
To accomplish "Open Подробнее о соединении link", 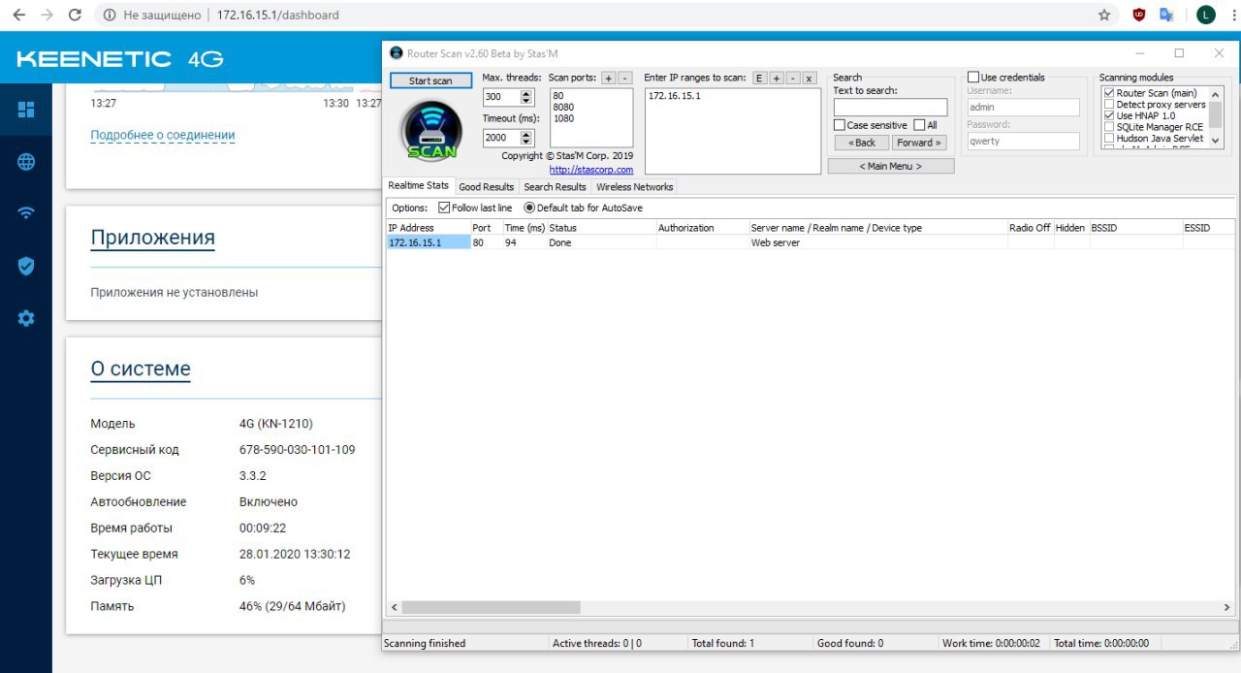I will coord(163,135).
